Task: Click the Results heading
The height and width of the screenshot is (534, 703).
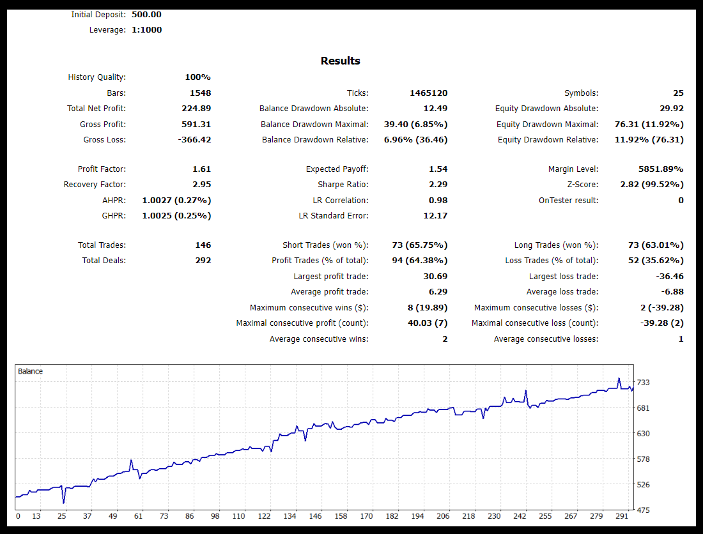Action: point(340,61)
